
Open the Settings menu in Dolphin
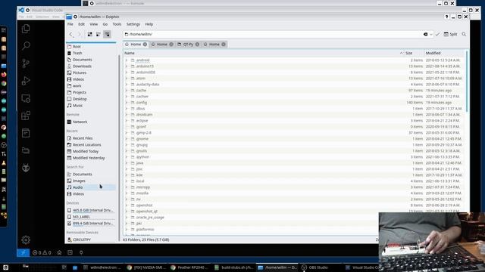(x=133, y=24)
